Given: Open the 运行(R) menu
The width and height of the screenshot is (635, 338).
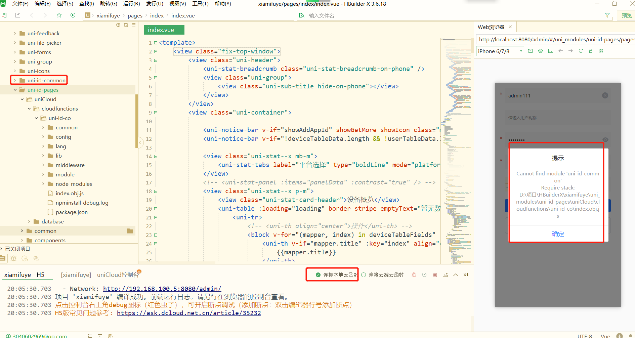Looking at the screenshot, I should [131, 4].
